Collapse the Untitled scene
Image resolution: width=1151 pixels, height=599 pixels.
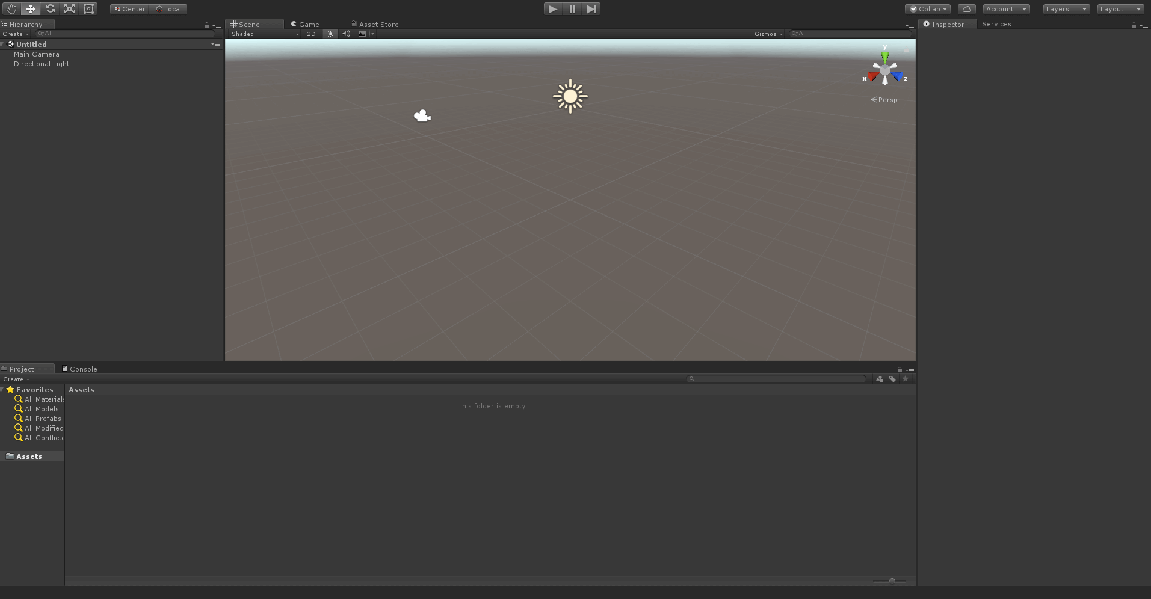(x=3, y=45)
